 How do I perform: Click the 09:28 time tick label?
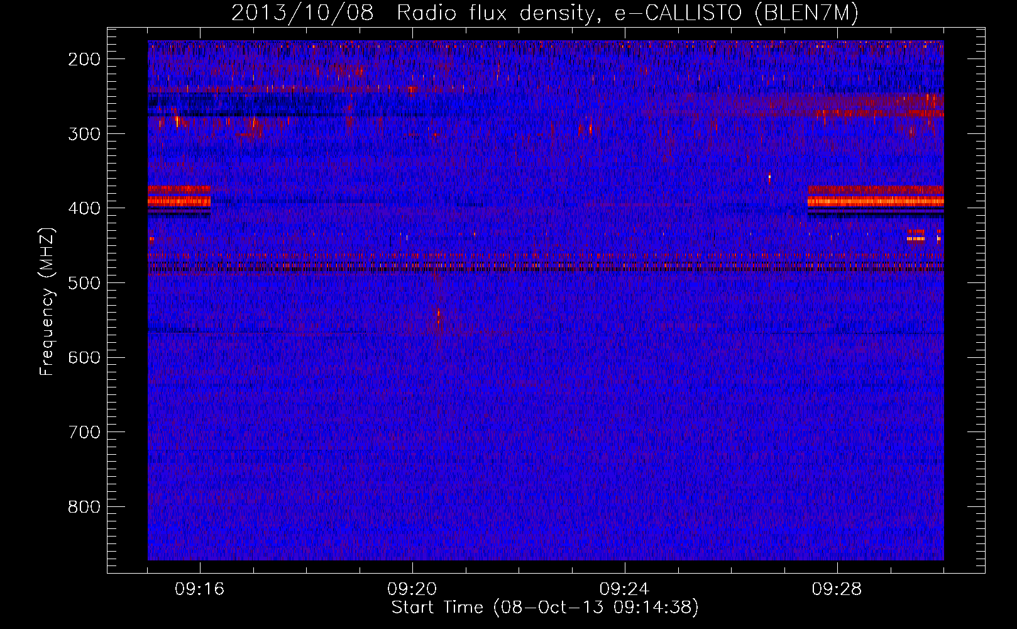coord(837,589)
